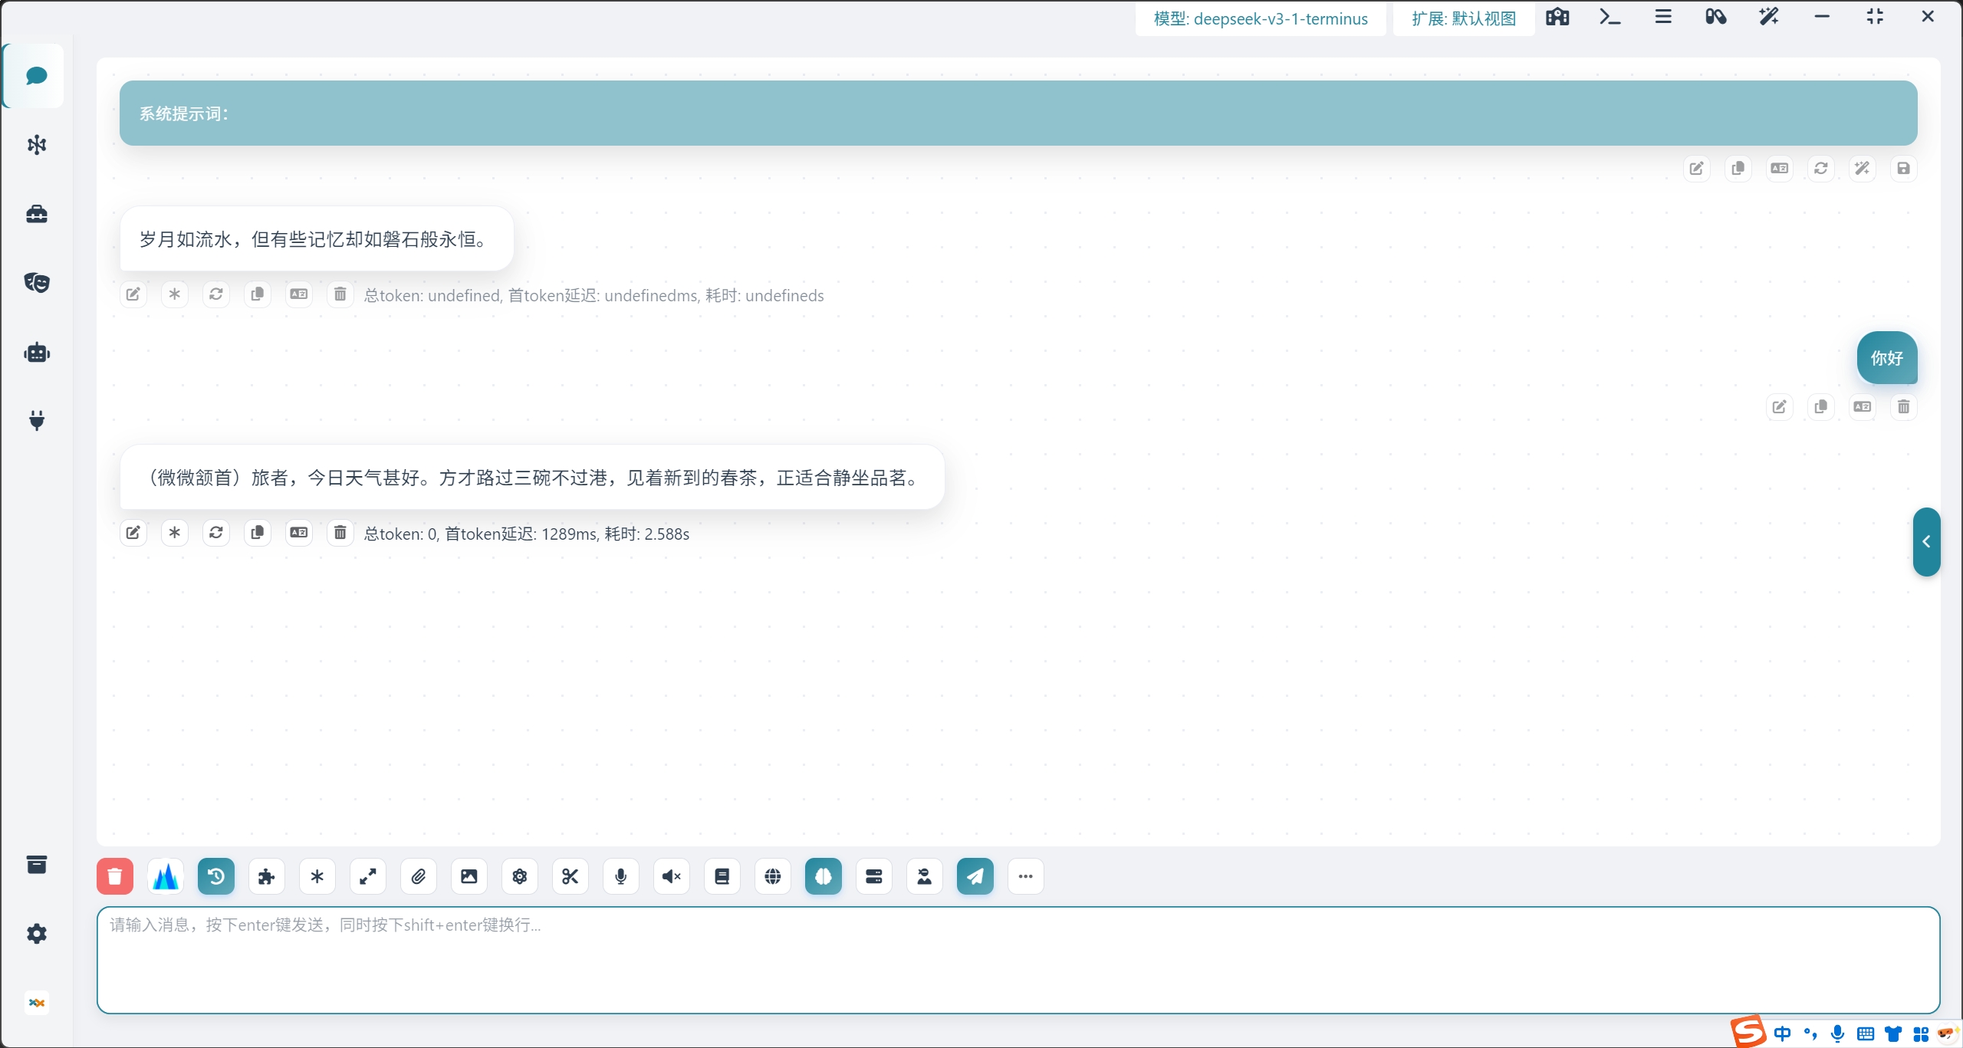Open the model deepseek-v3-1-terminus selector
The width and height of the screenshot is (1963, 1048).
1261,18
